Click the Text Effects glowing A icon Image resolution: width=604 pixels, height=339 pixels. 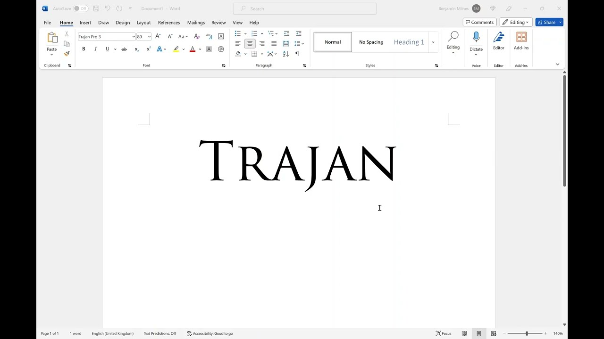coord(159,49)
